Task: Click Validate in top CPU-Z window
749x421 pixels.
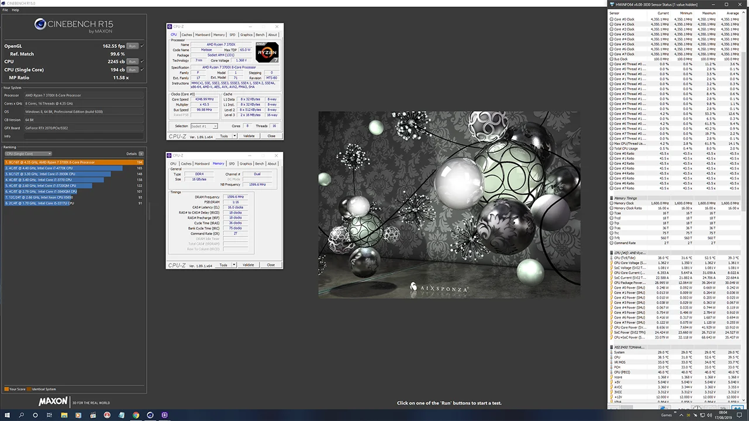Action: point(249,136)
